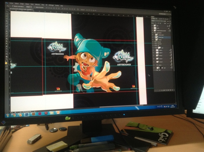The height and width of the screenshot is (152, 204).
Task: Collapse the logo ankama layer group
Action: pyautogui.click(x=154, y=33)
